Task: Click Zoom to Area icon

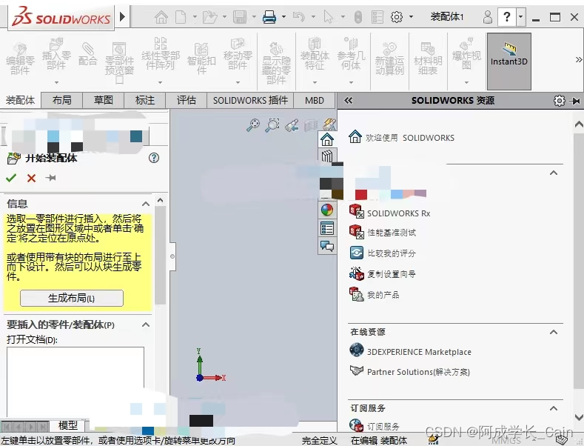Action: pyautogui.click(x=272, y=125)
